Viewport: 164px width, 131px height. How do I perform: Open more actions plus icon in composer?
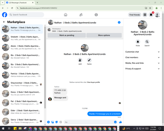pyautogui.click(x=49, y=122)
